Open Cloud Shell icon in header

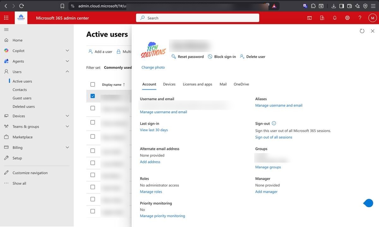point(310,18)
